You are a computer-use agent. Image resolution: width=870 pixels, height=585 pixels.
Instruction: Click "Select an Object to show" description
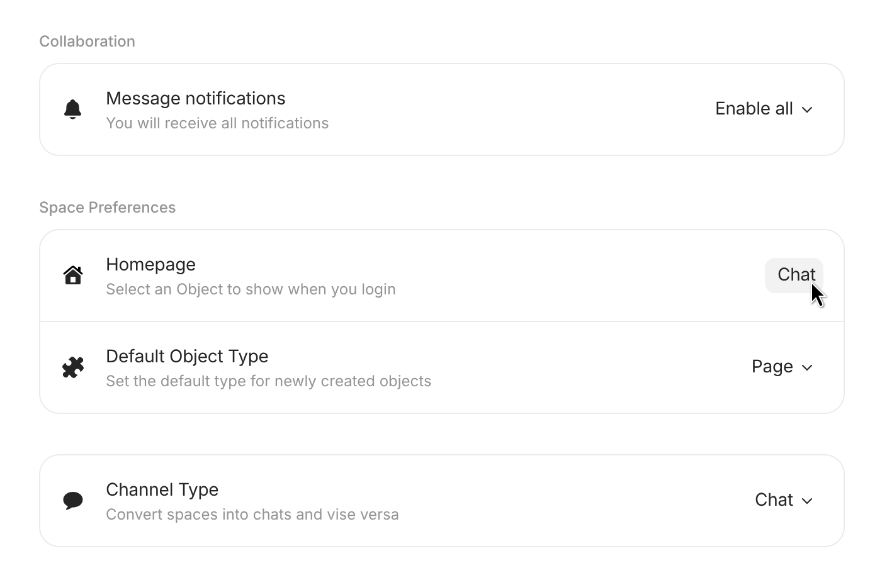pos(251,289)
